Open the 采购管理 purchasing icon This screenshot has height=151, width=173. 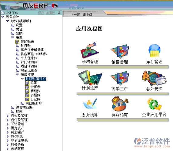click(90, 50)
